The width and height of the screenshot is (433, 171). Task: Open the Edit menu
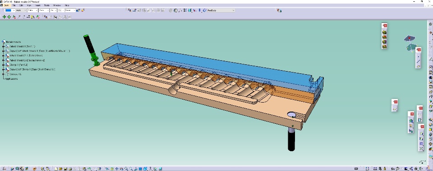[21, 5]
